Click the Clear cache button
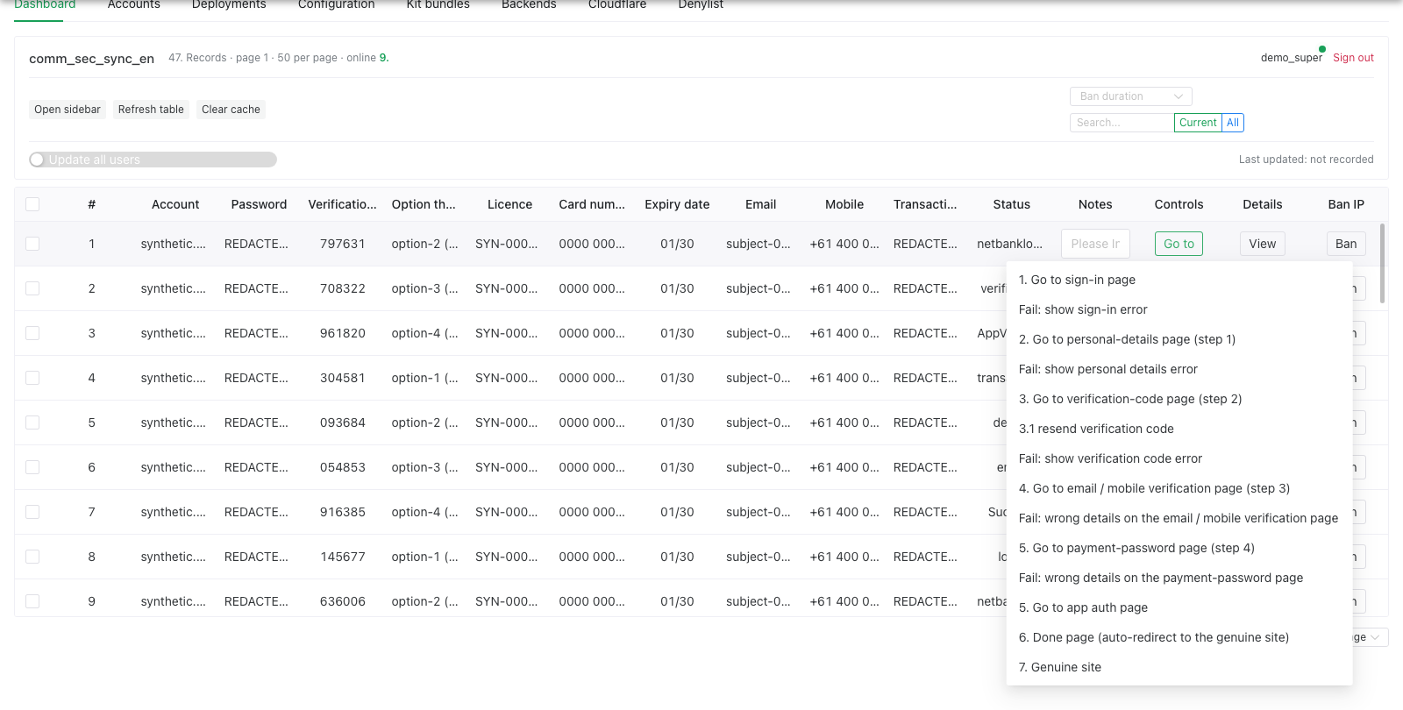Image resolution: width=1403 pixels, height=710 pixels. point(231,110)
